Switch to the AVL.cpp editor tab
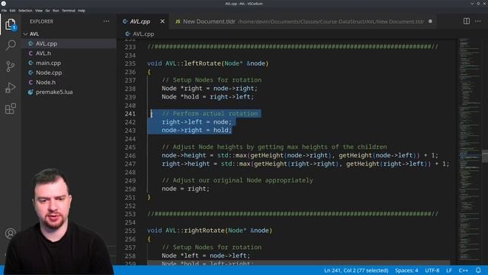The height and width of the screenshot is (275, 488). (140, 21)
